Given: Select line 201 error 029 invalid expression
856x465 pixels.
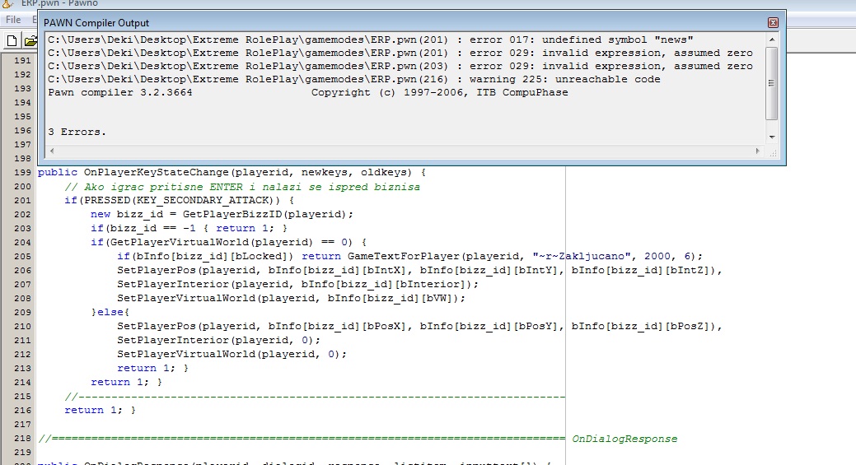Looking at the screenshot, I should pos(400,53).
